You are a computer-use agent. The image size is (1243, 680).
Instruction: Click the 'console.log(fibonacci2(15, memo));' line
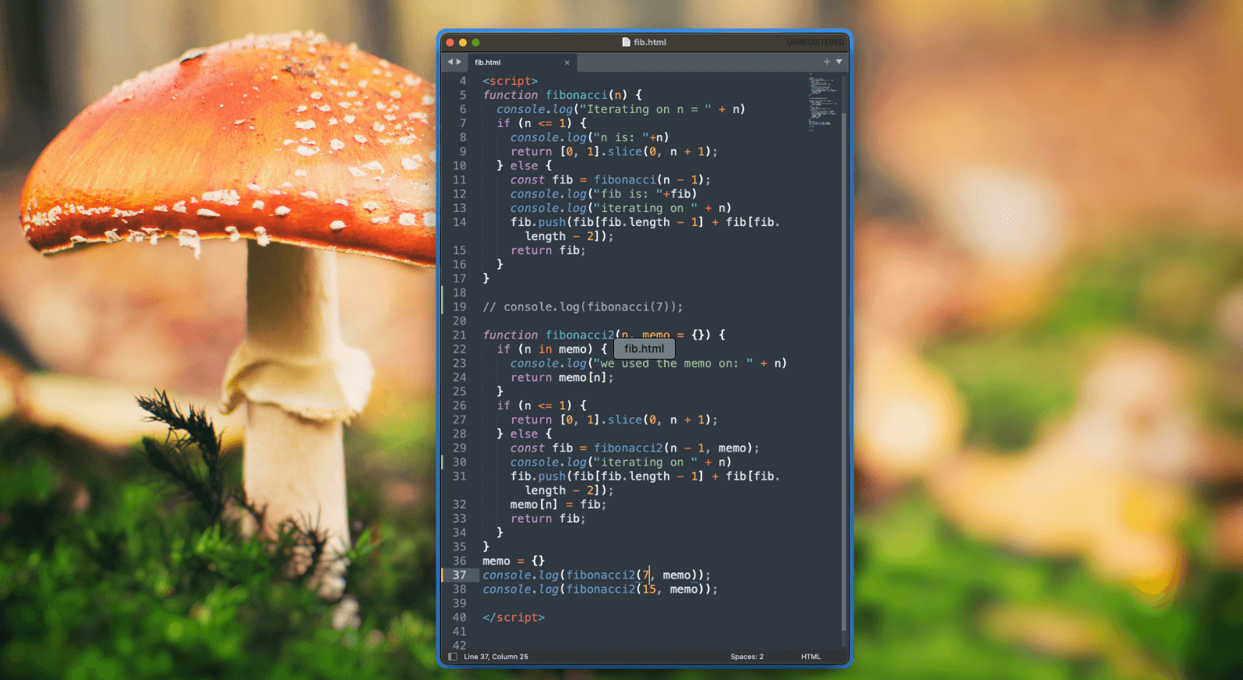tap(600, 589)
